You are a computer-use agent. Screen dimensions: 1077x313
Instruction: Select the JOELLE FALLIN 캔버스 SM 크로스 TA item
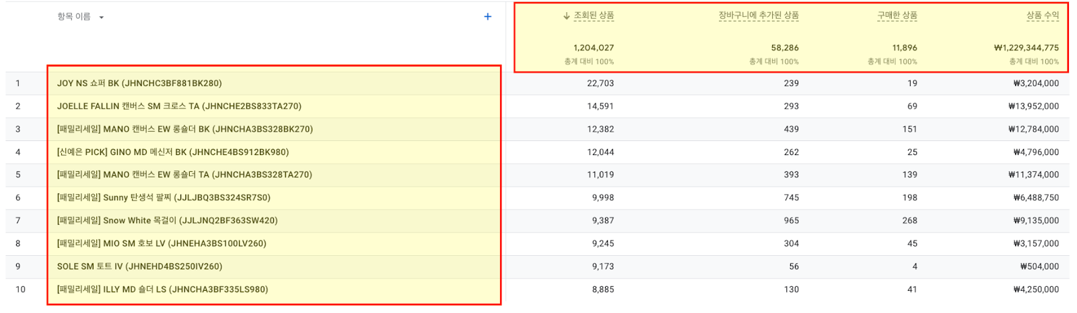coord(179,106)
